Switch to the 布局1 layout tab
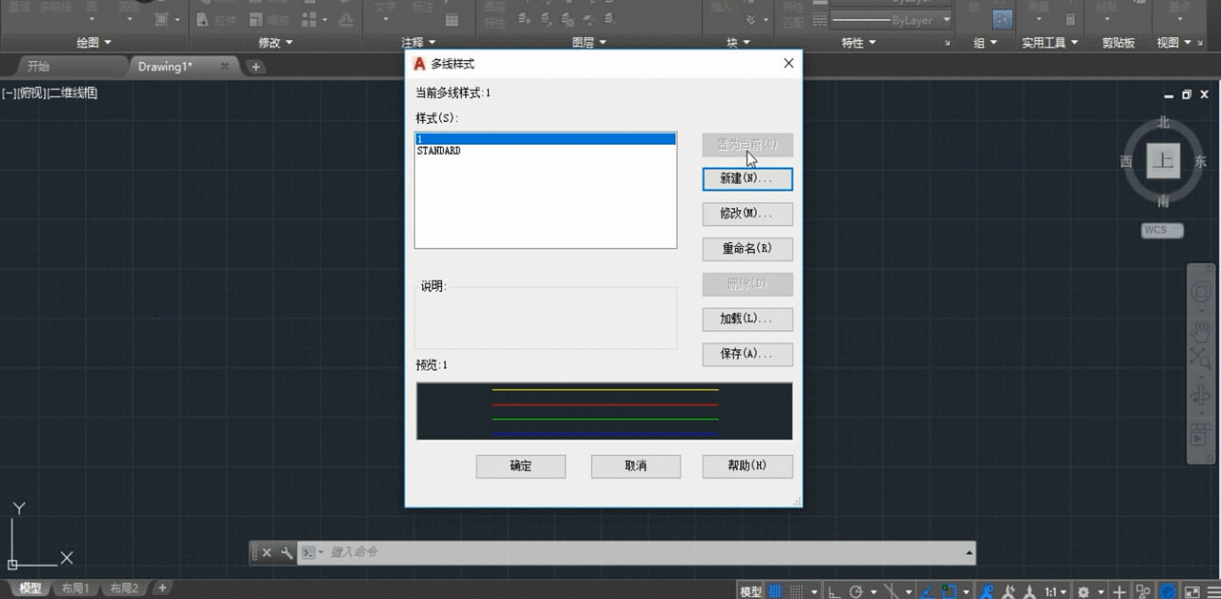The width and height of the screenshot is (1221, 599). (x=75, y=588)
